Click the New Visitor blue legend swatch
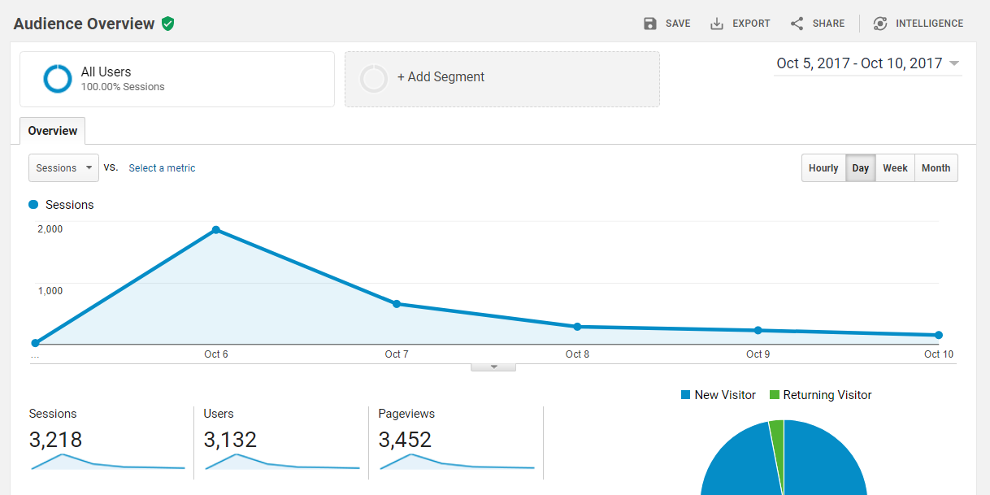Viewport: 990px width, 495px height. [686, 395]
